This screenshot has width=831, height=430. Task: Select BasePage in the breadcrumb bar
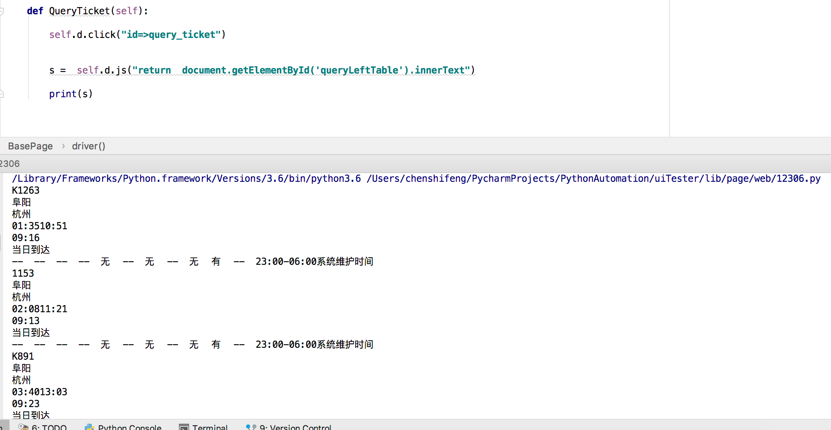[30, 146]
